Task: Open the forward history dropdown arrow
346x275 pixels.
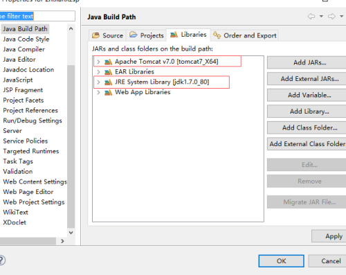Action: point(342,17)
